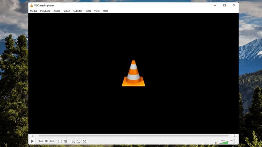Adjust the volume slider level
The height and width of the screenshot is (147, 262).
tap(227, 142)
